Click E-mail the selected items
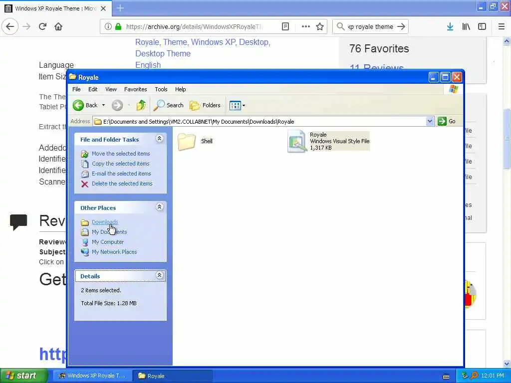The image size is (511, 383). pos(121,174)
